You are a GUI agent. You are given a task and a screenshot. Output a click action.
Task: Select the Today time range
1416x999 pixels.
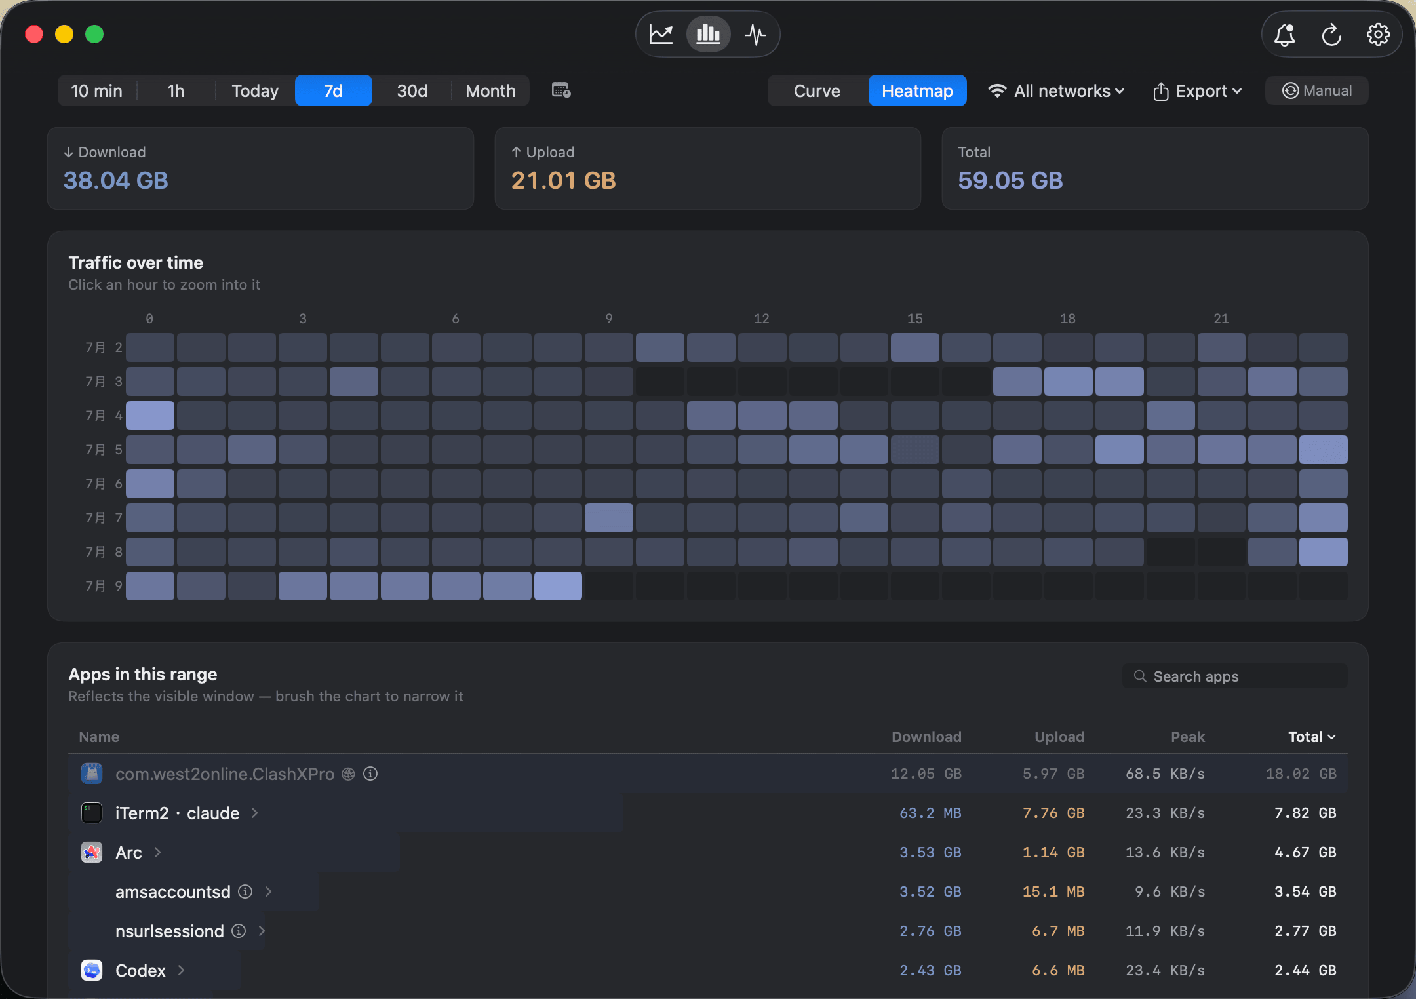pos(255,90)
